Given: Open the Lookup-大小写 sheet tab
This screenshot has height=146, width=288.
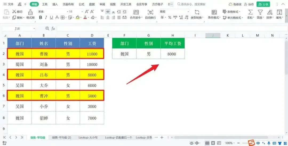Looking at the screenshot, I should tap(88, 137).
